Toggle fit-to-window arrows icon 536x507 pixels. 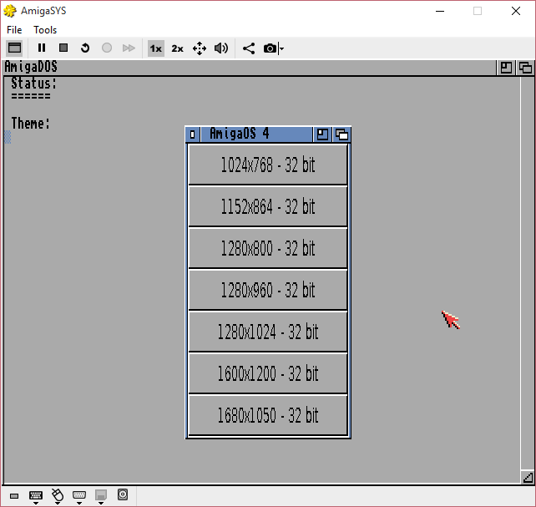point(200,48)
